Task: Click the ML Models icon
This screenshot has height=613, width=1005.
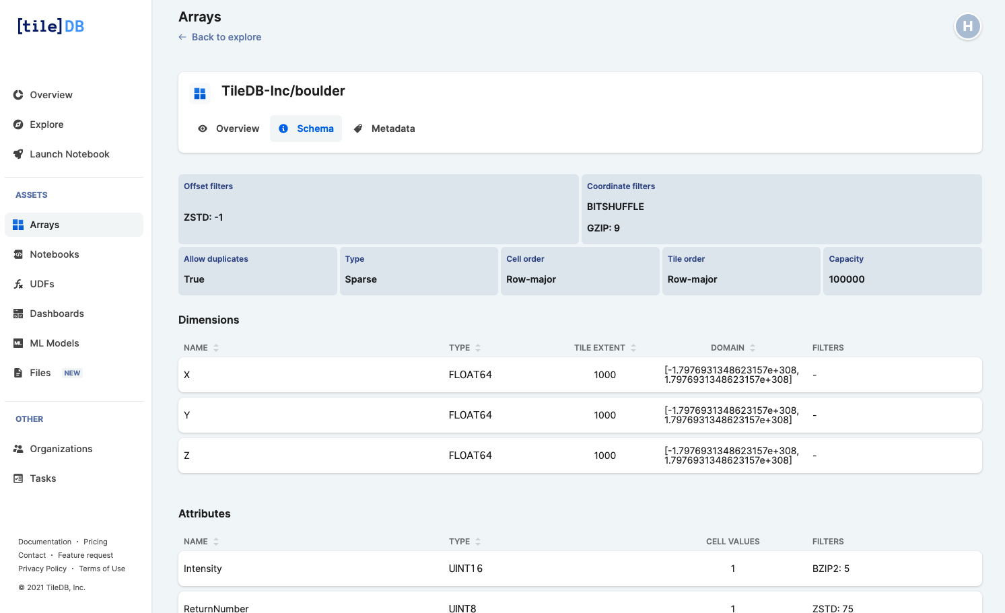Action: pos(18,343)
